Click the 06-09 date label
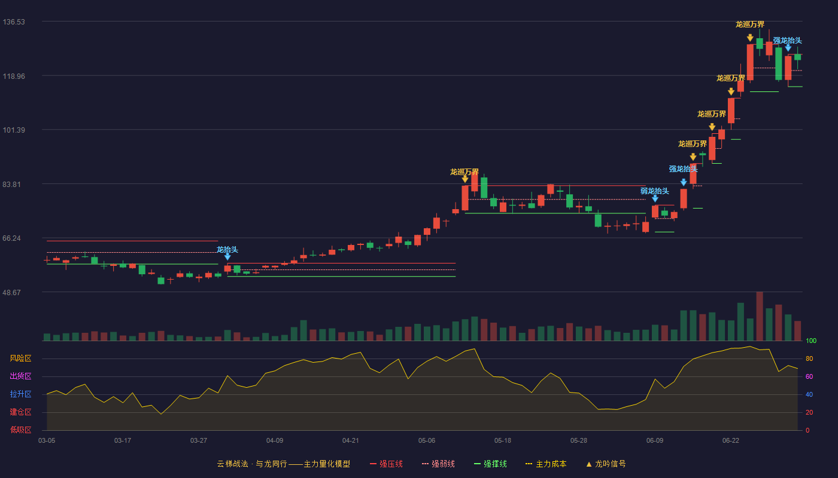Screen dimensions: 838x478 (655, 440)
